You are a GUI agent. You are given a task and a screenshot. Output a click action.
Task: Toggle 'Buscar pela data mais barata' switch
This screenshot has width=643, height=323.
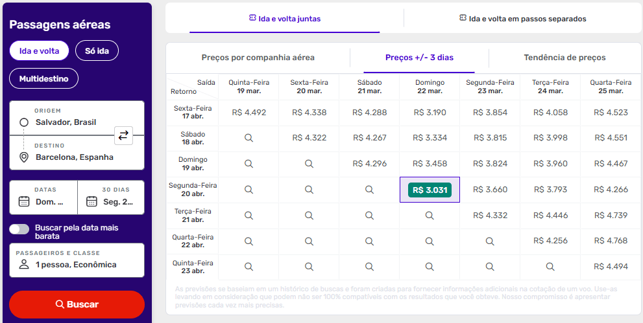[19, 228]
